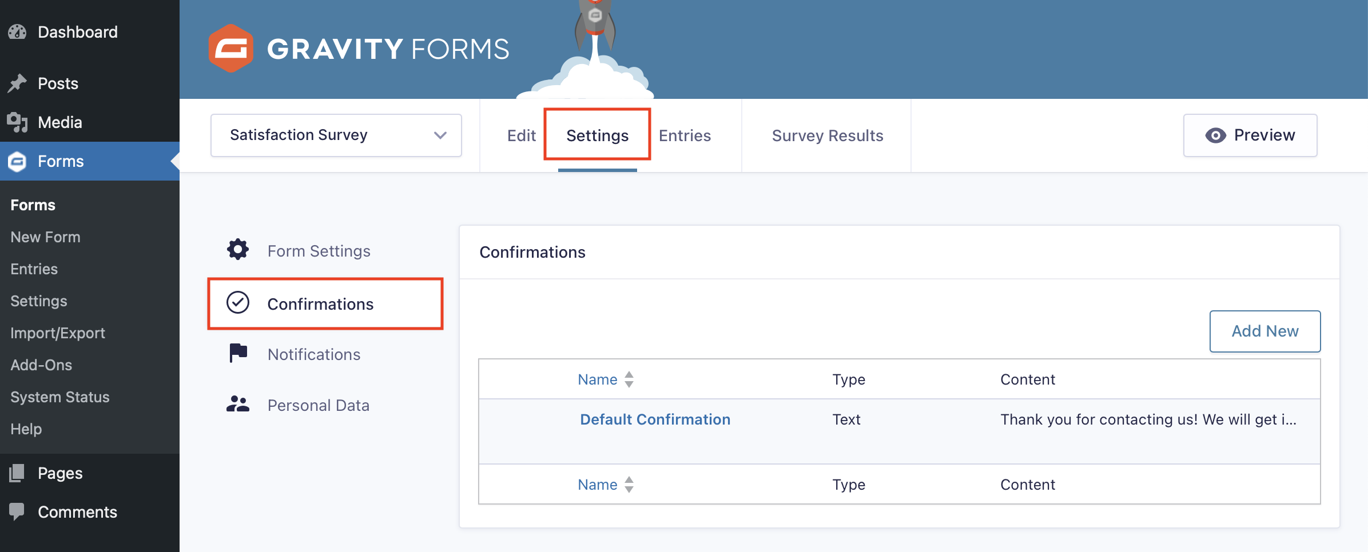Click the GRAVITY FORMS header title text

[x=388, y=49]
